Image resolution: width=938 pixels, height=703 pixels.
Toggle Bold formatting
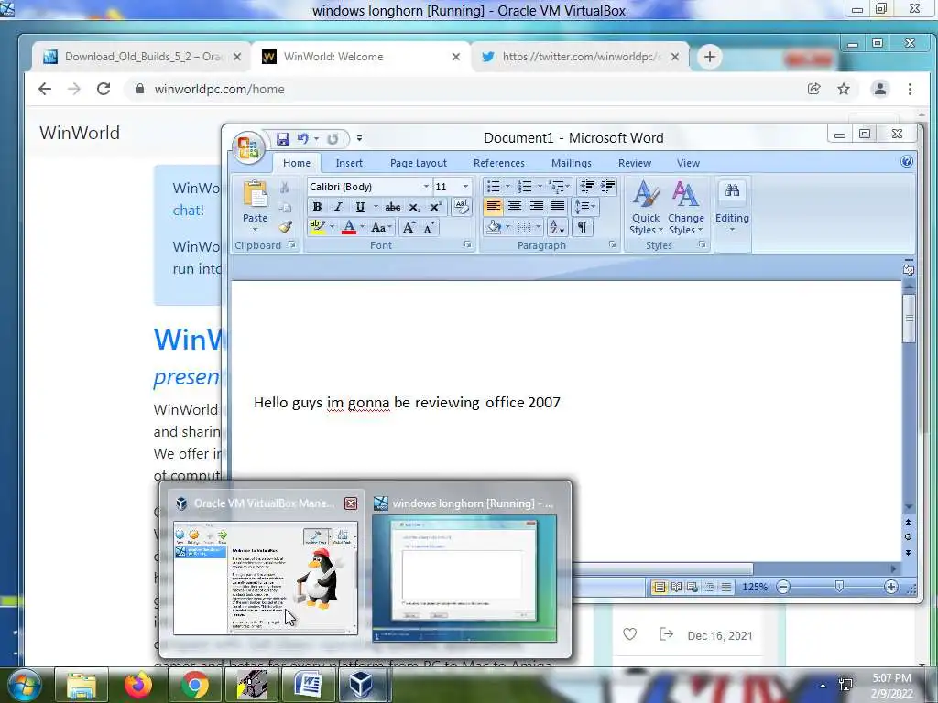tap(317, 207)
